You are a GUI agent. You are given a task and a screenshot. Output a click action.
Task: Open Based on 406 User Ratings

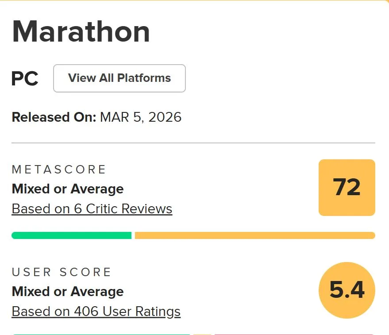click(x=96, y=311)
